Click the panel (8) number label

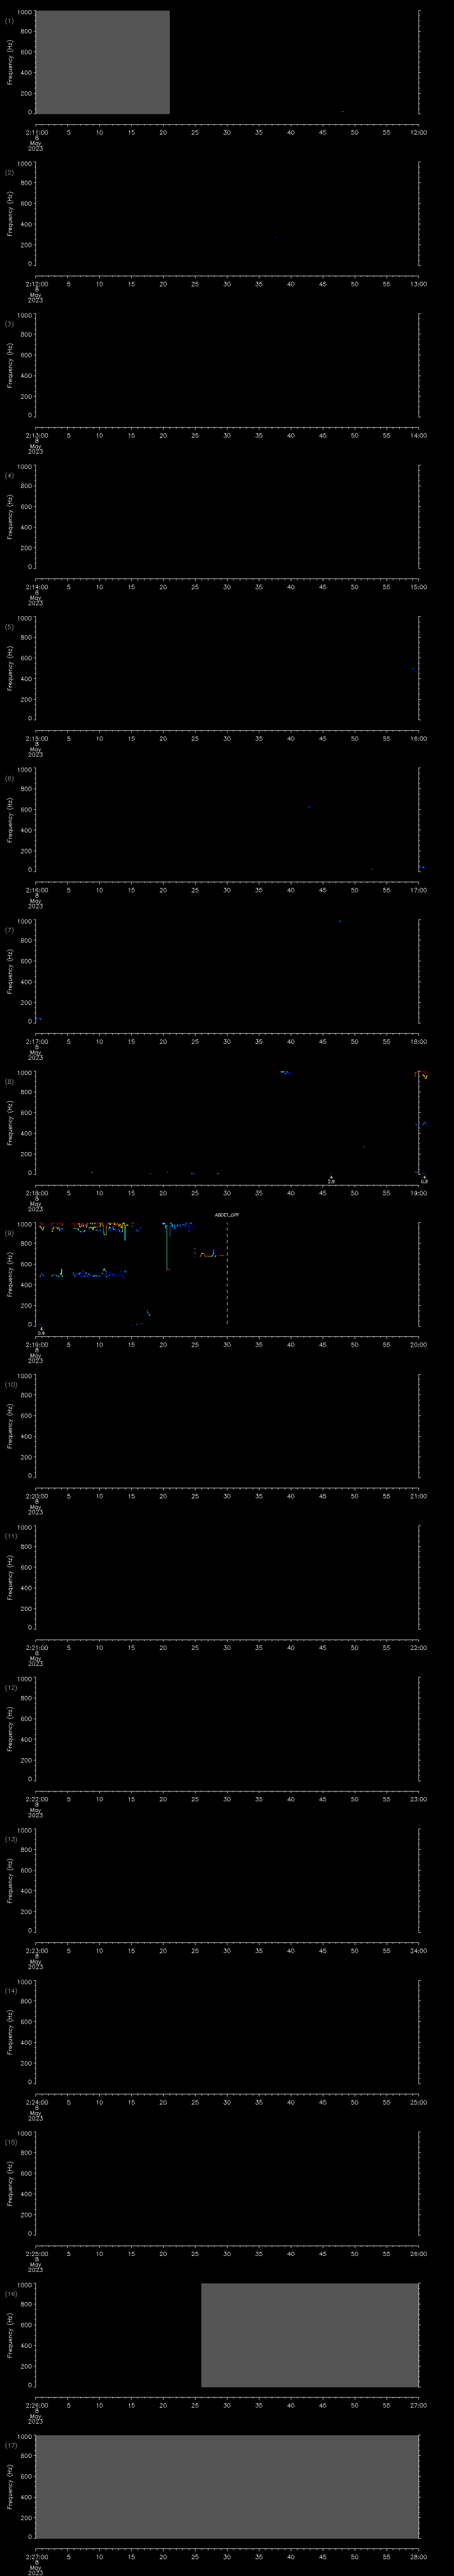[x=10, y=1081]
